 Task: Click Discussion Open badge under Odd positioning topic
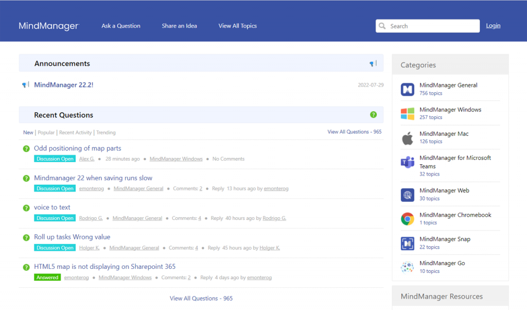point(55,159)
